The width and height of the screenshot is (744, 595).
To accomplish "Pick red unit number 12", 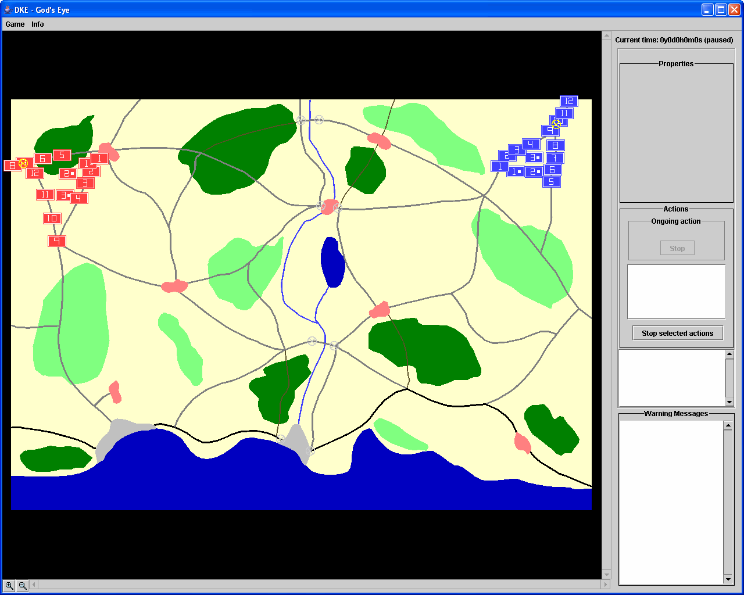I will [35, 173].
